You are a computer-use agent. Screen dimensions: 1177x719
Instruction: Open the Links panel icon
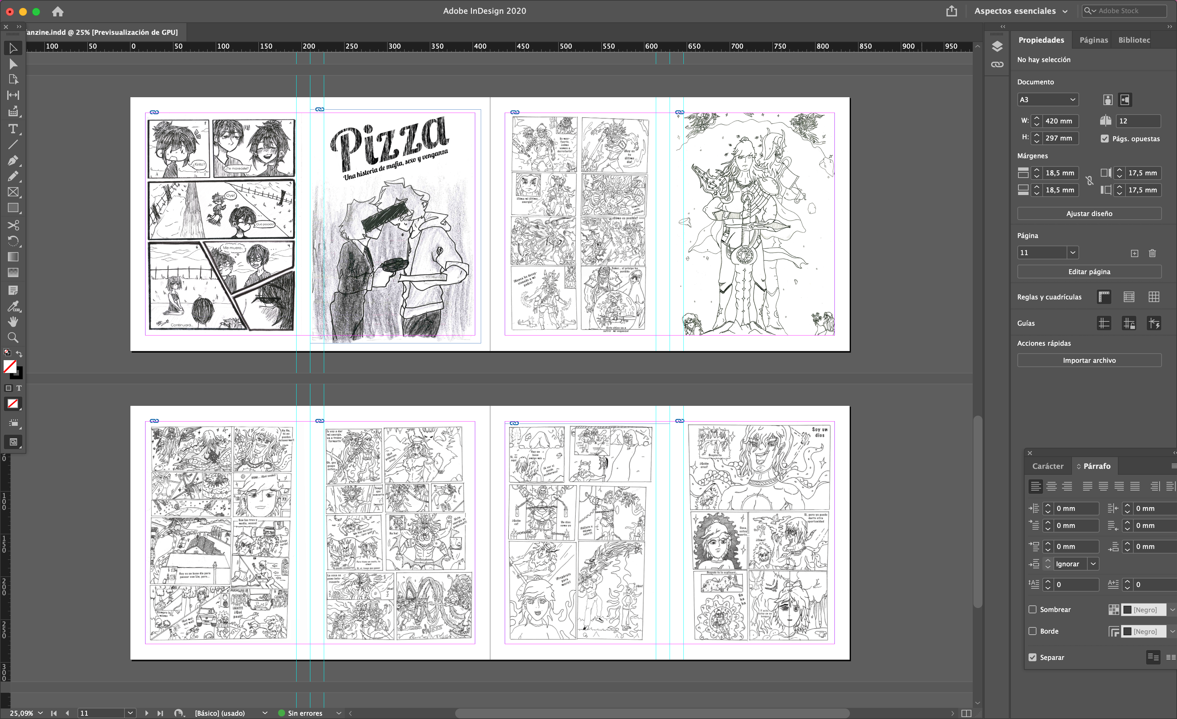pos(997,64)
